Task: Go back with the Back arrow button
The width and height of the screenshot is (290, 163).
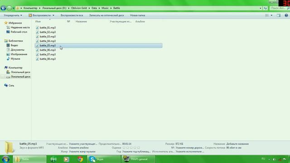Action: pos(3,8)
